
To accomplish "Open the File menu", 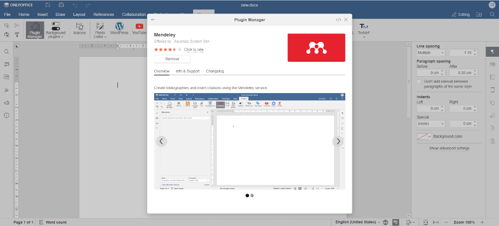I will click(7, 14).
